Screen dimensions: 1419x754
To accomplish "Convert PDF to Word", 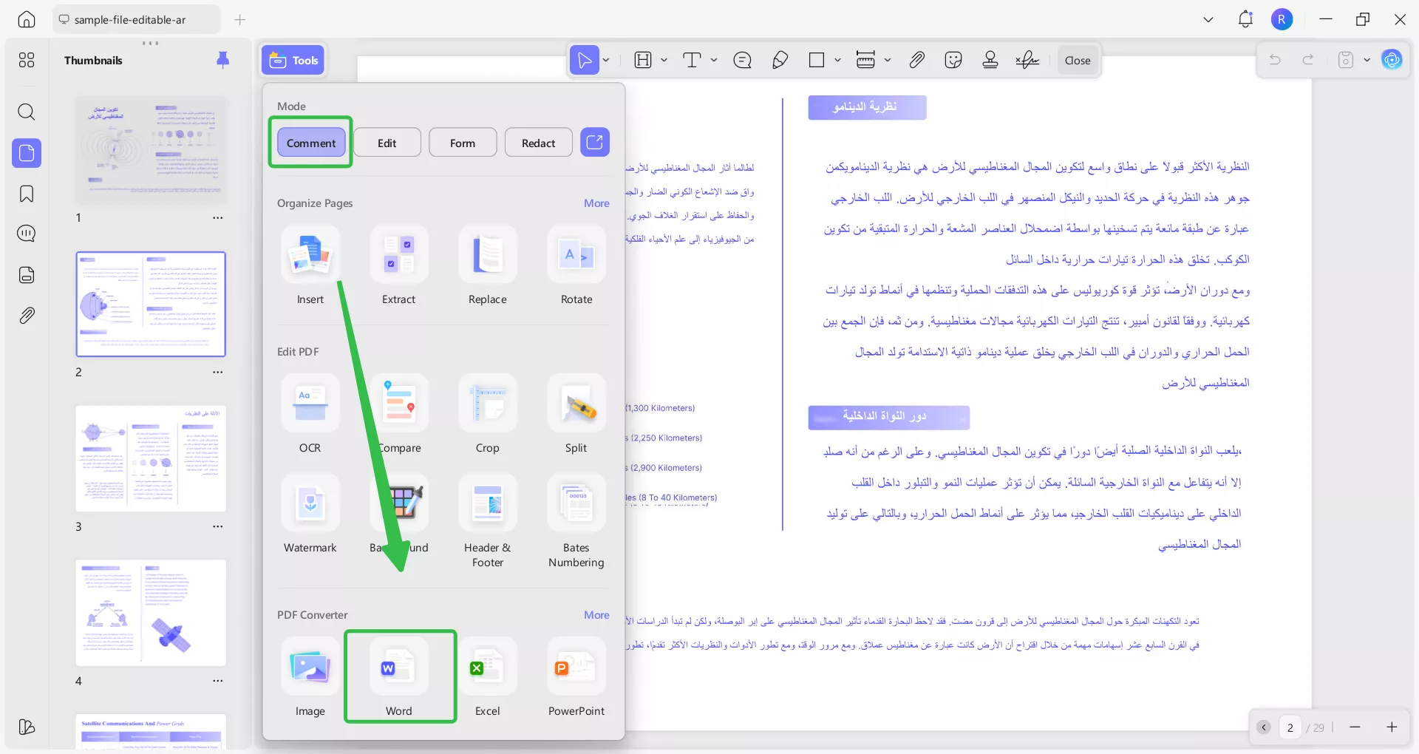I will (x=399, y=678).
